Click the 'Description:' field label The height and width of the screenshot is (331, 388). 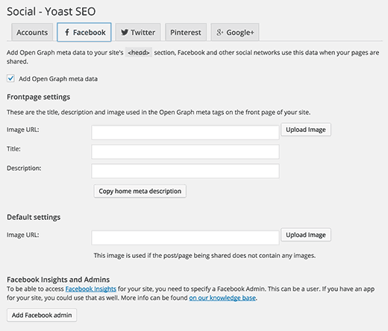click(x=24, y=168)
